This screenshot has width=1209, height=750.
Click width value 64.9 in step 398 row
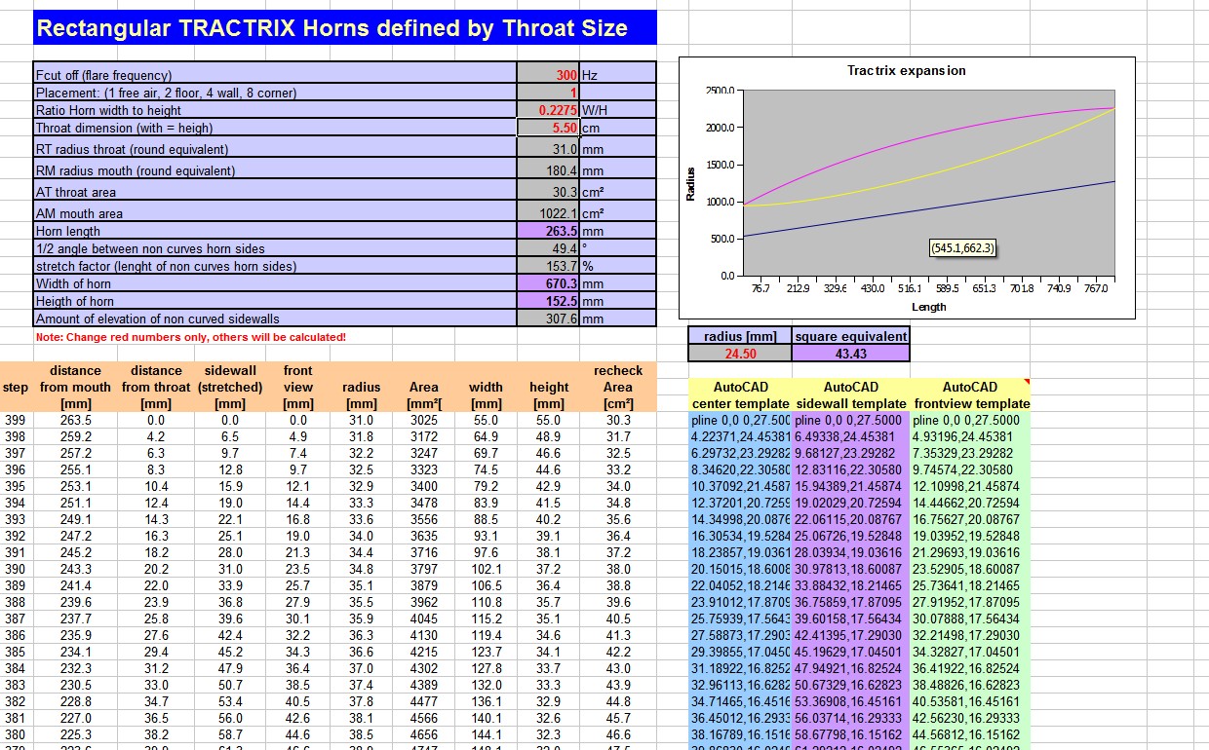click(487, 436)
